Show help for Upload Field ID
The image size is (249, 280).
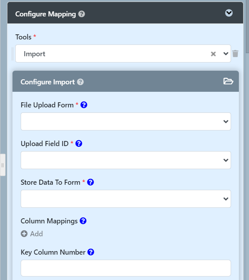point(78,144)
